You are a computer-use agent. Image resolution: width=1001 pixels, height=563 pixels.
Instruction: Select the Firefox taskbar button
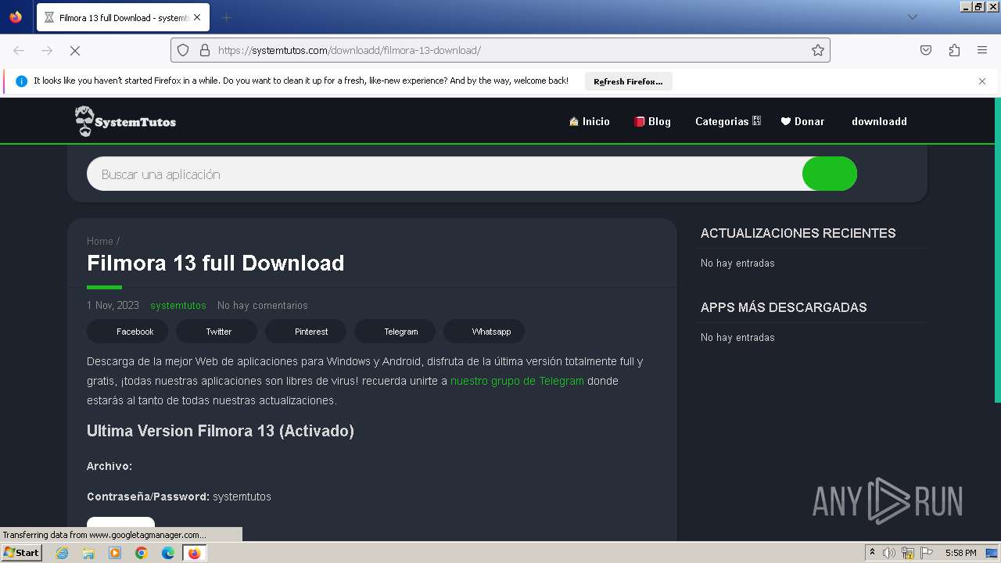194,553
